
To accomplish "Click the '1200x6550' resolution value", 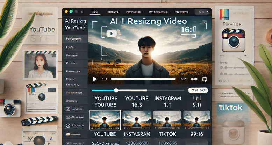I will (137, 143).
